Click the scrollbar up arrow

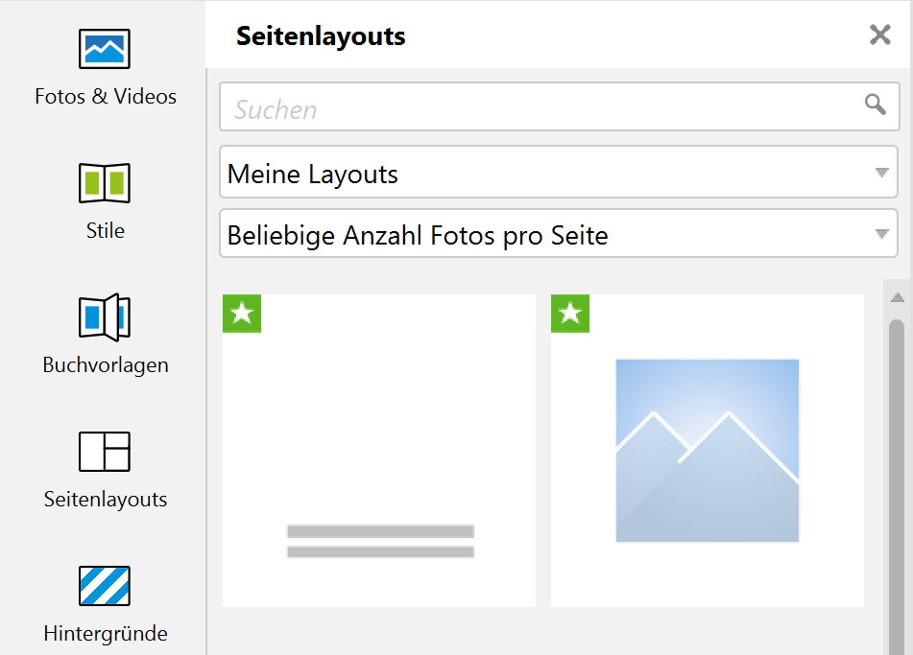(898, 298)
